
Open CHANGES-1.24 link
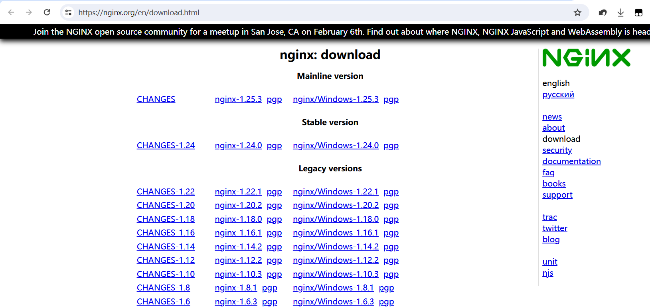(x=166, y=145)
